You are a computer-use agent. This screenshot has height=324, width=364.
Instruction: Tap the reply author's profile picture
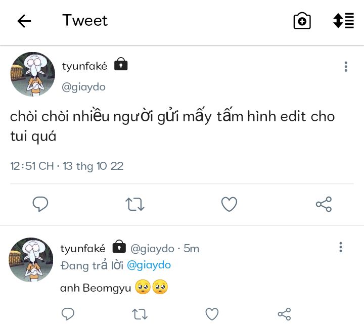[31, 259]
